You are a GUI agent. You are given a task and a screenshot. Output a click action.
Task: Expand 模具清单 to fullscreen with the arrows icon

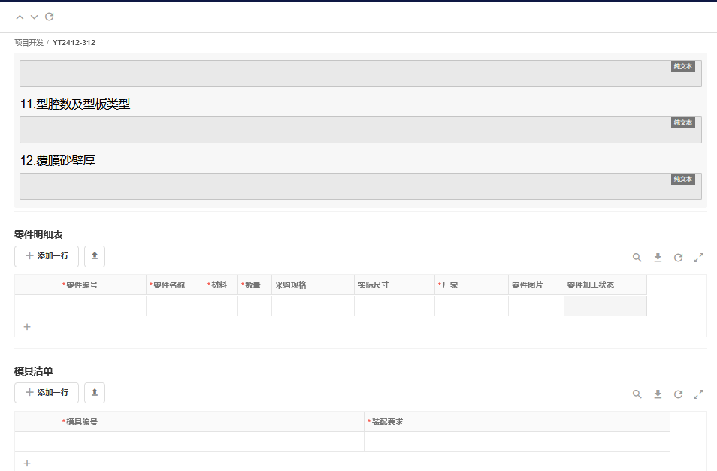698,393
